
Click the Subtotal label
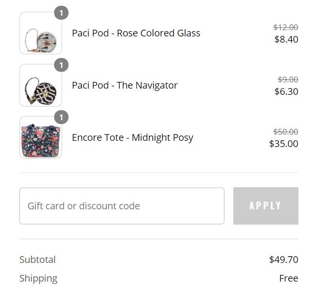coord(37,260)
